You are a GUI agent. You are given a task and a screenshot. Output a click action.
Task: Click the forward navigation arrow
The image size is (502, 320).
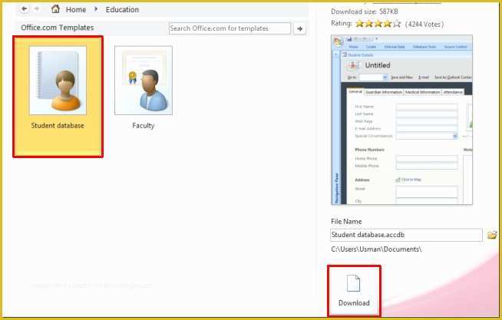(37, 9)
